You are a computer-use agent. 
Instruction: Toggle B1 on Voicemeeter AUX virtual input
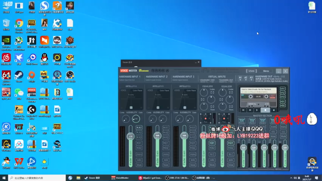230,143
